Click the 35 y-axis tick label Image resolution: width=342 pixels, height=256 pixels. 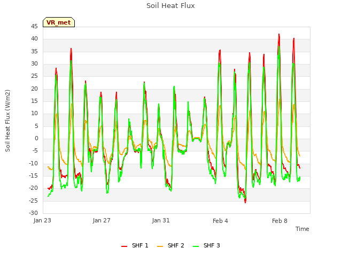click(34, 51)
